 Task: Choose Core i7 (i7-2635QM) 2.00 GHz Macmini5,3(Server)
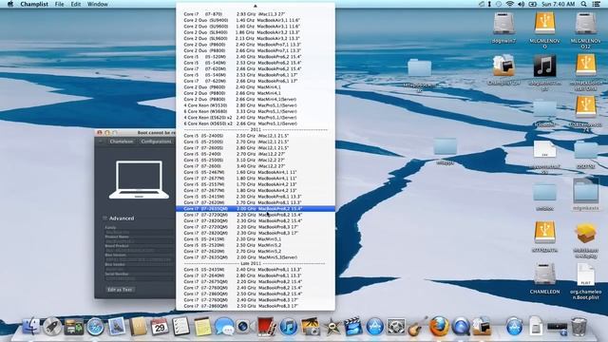tap(256, 257)
